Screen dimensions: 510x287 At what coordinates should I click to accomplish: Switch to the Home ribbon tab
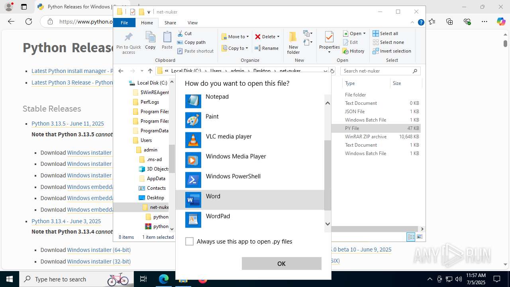point(147,23)
